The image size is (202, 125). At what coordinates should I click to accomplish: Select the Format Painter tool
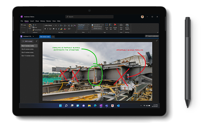coord(37,30)
